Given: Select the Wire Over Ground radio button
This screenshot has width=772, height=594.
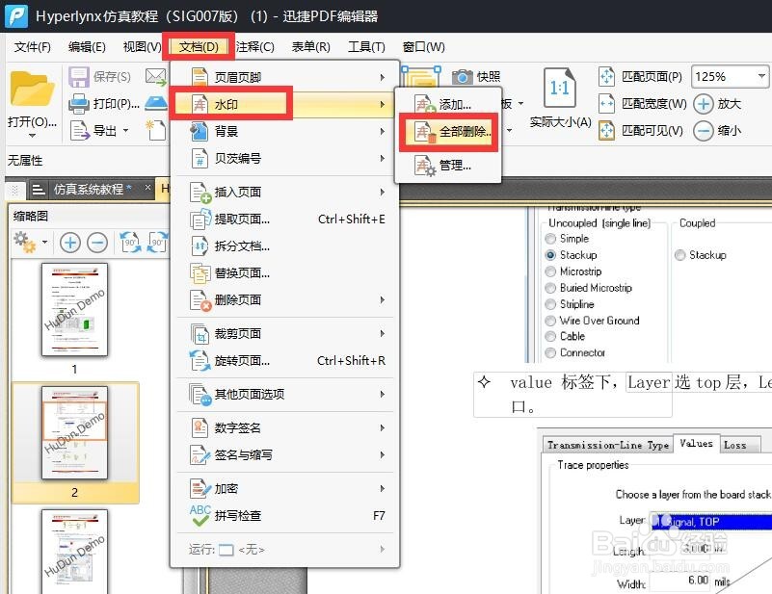Looking at the screenshot, I should click(550, 321).
